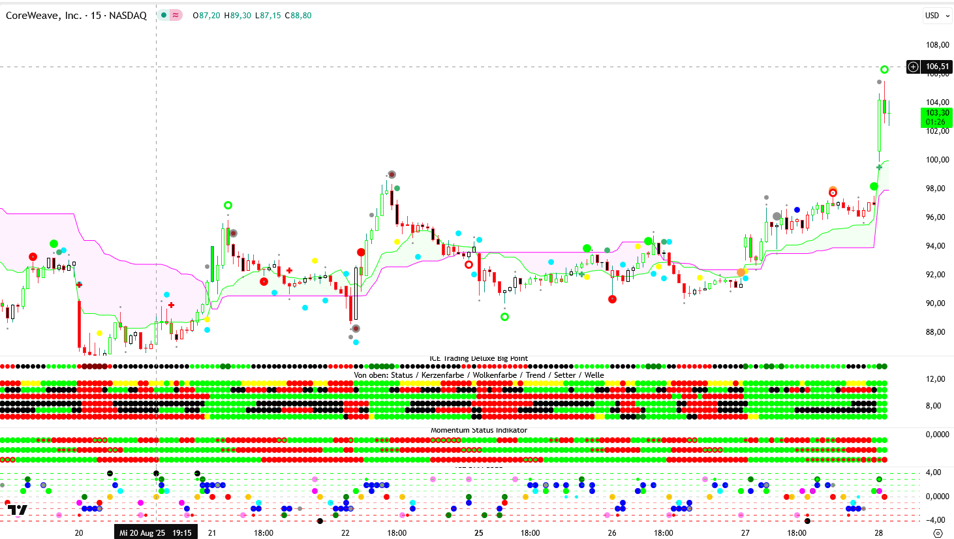Click the green market status dot icon

point(164,15)
